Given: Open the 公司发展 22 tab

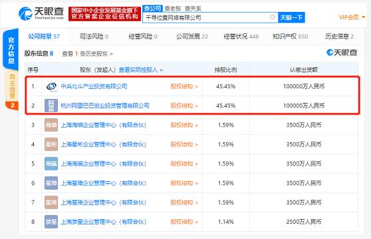Looking at the screenshot, I should pyautogui.click(x=192, y=37).
